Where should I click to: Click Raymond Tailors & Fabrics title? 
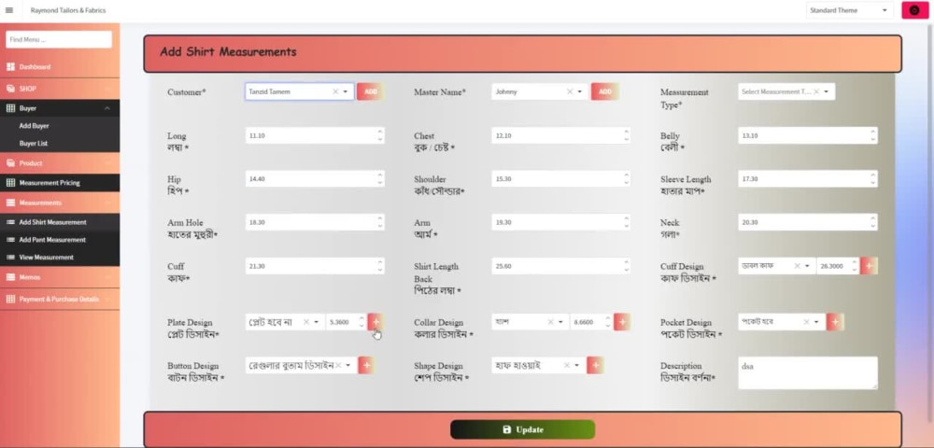pyautogui.click(x=68, y=10)
